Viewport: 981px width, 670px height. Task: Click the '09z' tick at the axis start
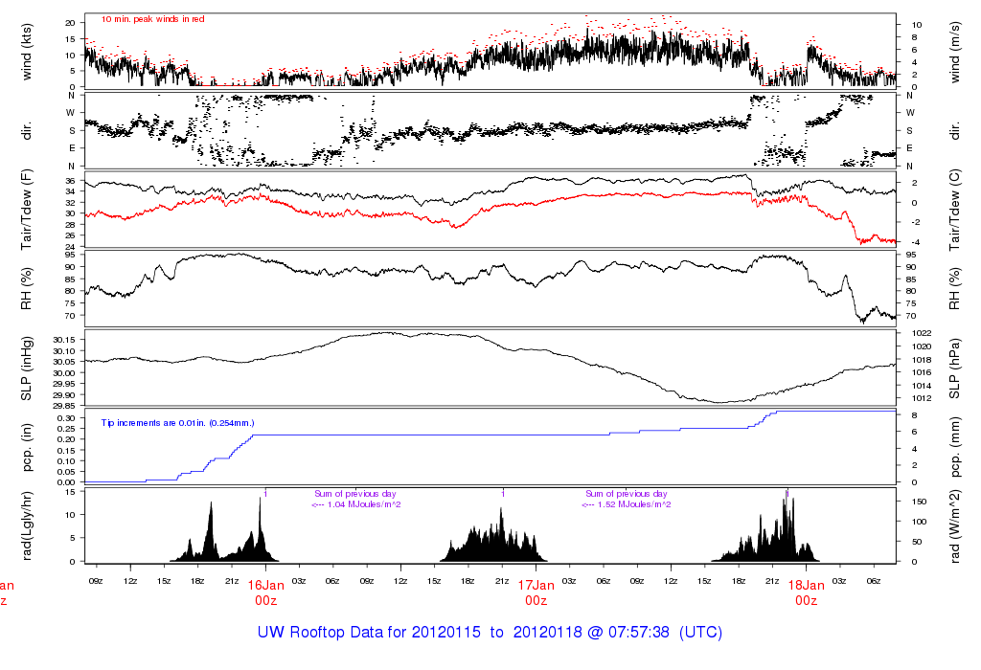96,581
